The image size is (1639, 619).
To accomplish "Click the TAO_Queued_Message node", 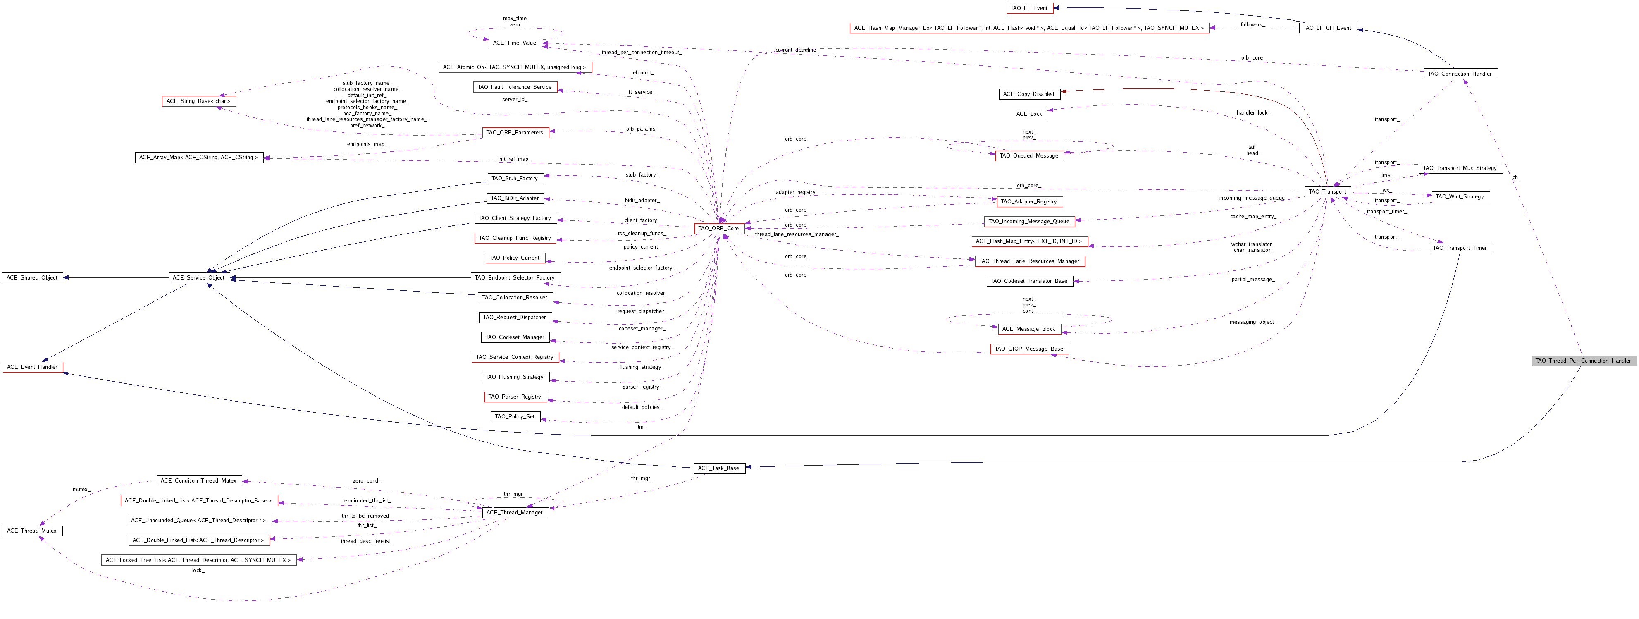I will pos(1029,156).
